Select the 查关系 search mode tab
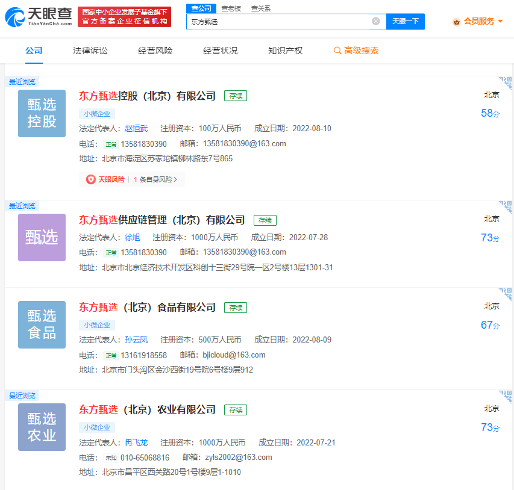This screenshot has height=490, width=514. [261, 8]
